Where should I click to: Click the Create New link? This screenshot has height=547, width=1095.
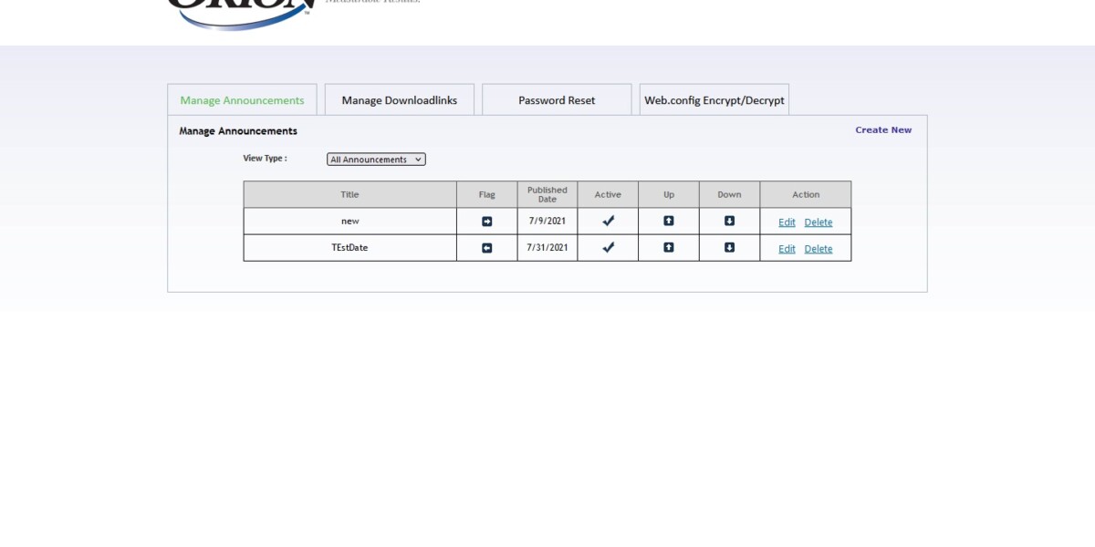883,130
